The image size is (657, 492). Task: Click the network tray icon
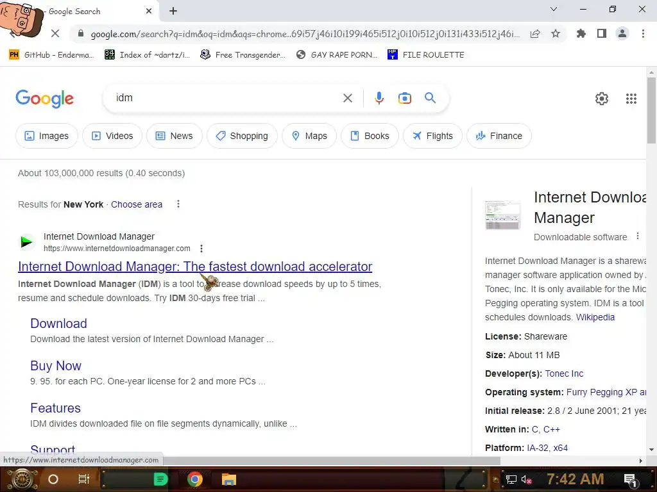pos(511,479)
